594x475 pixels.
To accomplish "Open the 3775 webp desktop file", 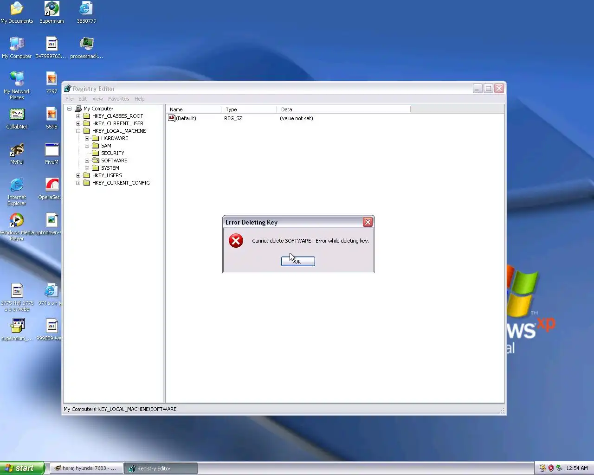I will [x=17, y=297].
